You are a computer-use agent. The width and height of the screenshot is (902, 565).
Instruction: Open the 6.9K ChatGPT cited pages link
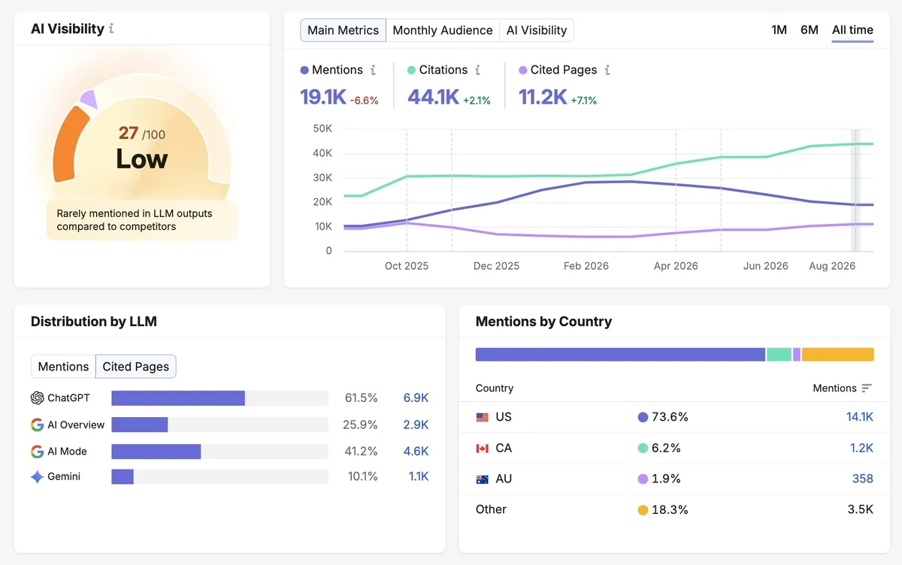click(x=416, y=398)
